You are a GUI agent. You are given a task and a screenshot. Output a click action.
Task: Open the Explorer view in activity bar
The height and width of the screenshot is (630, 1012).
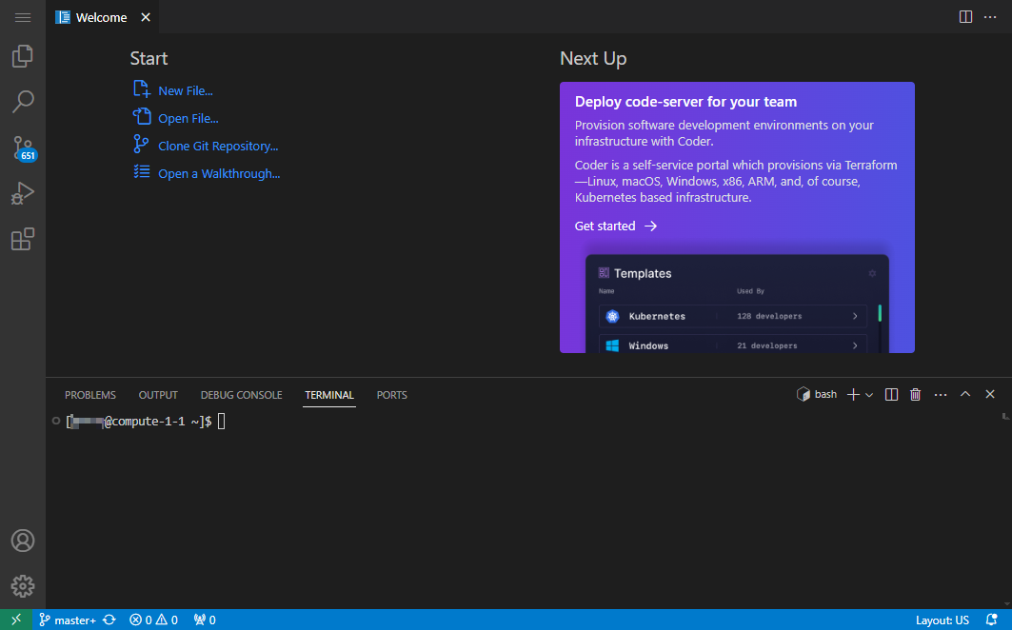point(23,56)
